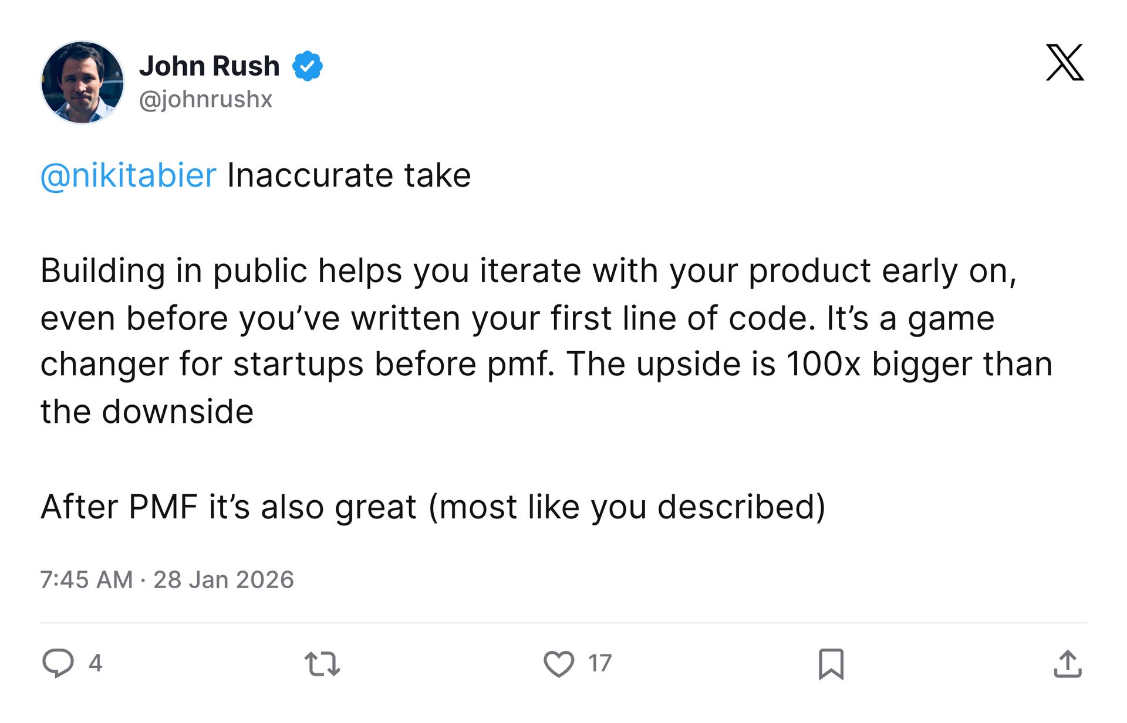Screen dimensions: 1127x723
Task: Click the 28 Jan 2026 date
Action: click(224, 579)
